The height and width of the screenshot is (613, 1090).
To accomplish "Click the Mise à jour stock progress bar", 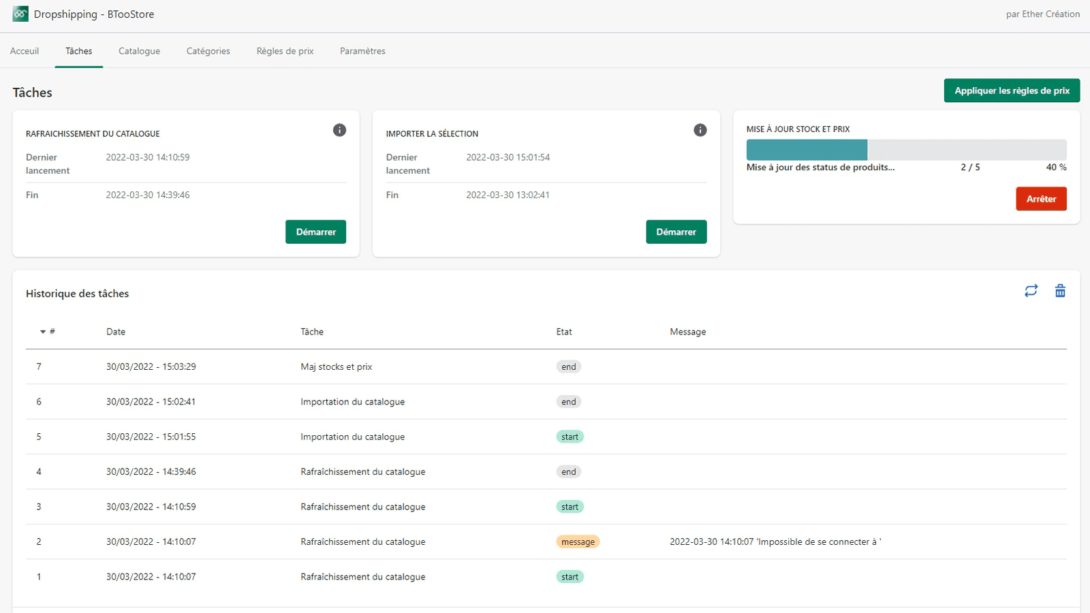I will point(906,150).
